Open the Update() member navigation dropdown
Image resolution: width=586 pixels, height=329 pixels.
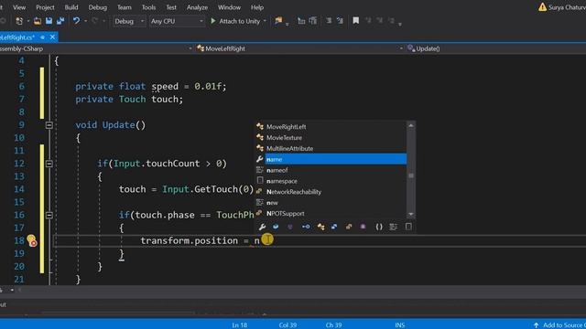pos(495,48)
